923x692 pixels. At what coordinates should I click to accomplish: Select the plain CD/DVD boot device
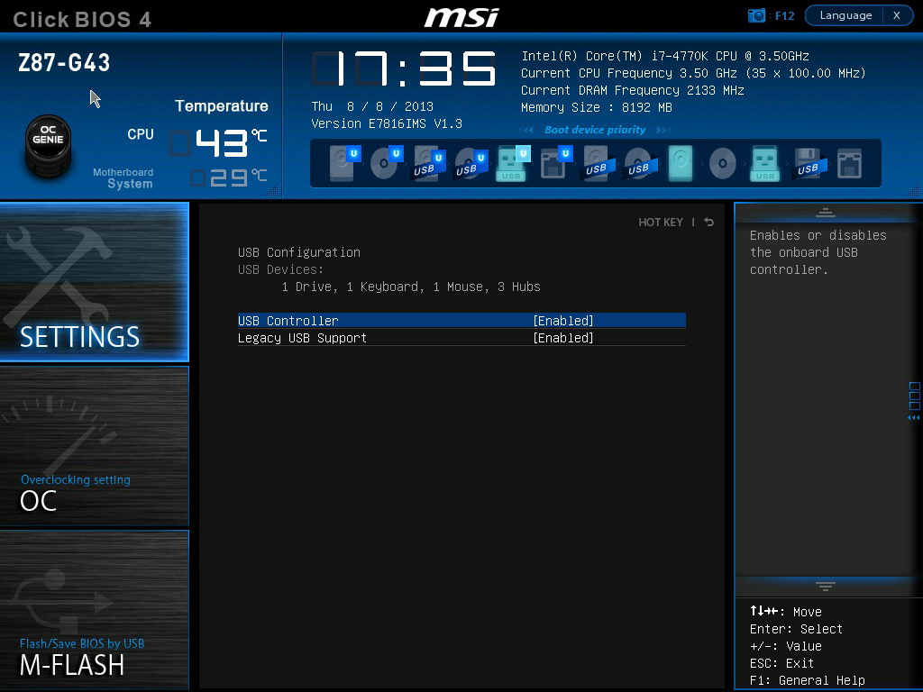click(722, 163)
